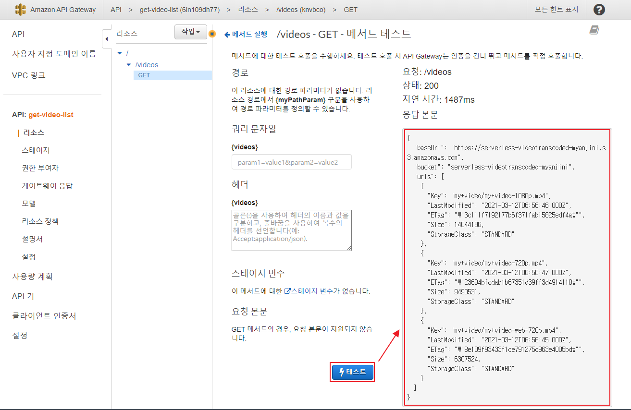Collapse the /videos tree node arrow

pyautogui.click(x=128, y=64)
